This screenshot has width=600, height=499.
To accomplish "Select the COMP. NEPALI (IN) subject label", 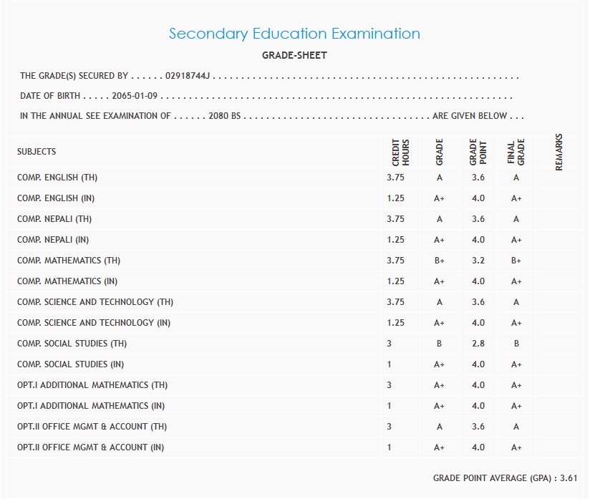I will pyautogui.click(x=53, y=240).
